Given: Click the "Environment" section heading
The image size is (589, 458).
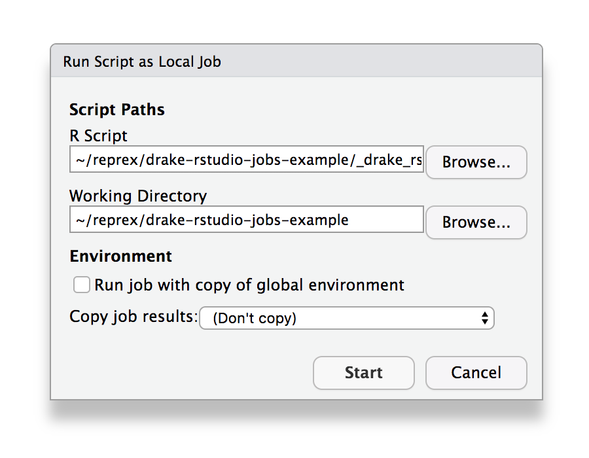Looking at the screenshot, I should point(120,256).
